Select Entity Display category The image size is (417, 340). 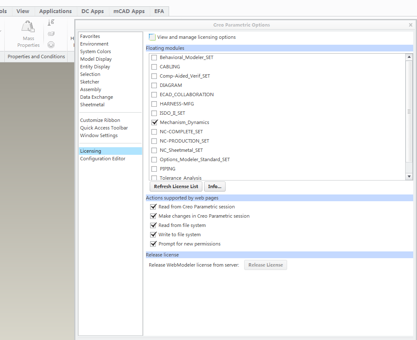point(95,67)
